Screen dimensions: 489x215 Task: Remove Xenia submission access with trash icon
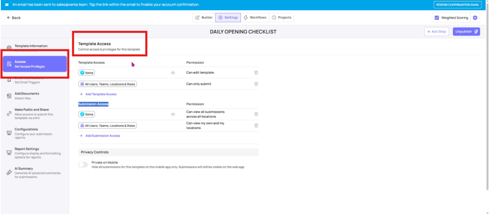(x=256, y=114)
